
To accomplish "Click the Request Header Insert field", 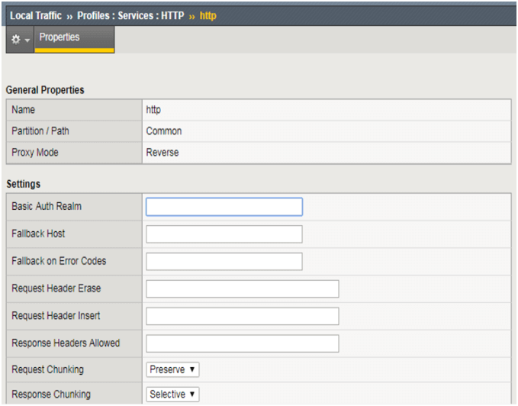I will pos(243,317).
